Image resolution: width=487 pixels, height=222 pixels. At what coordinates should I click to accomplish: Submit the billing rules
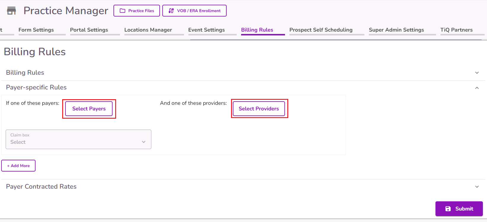459,209
